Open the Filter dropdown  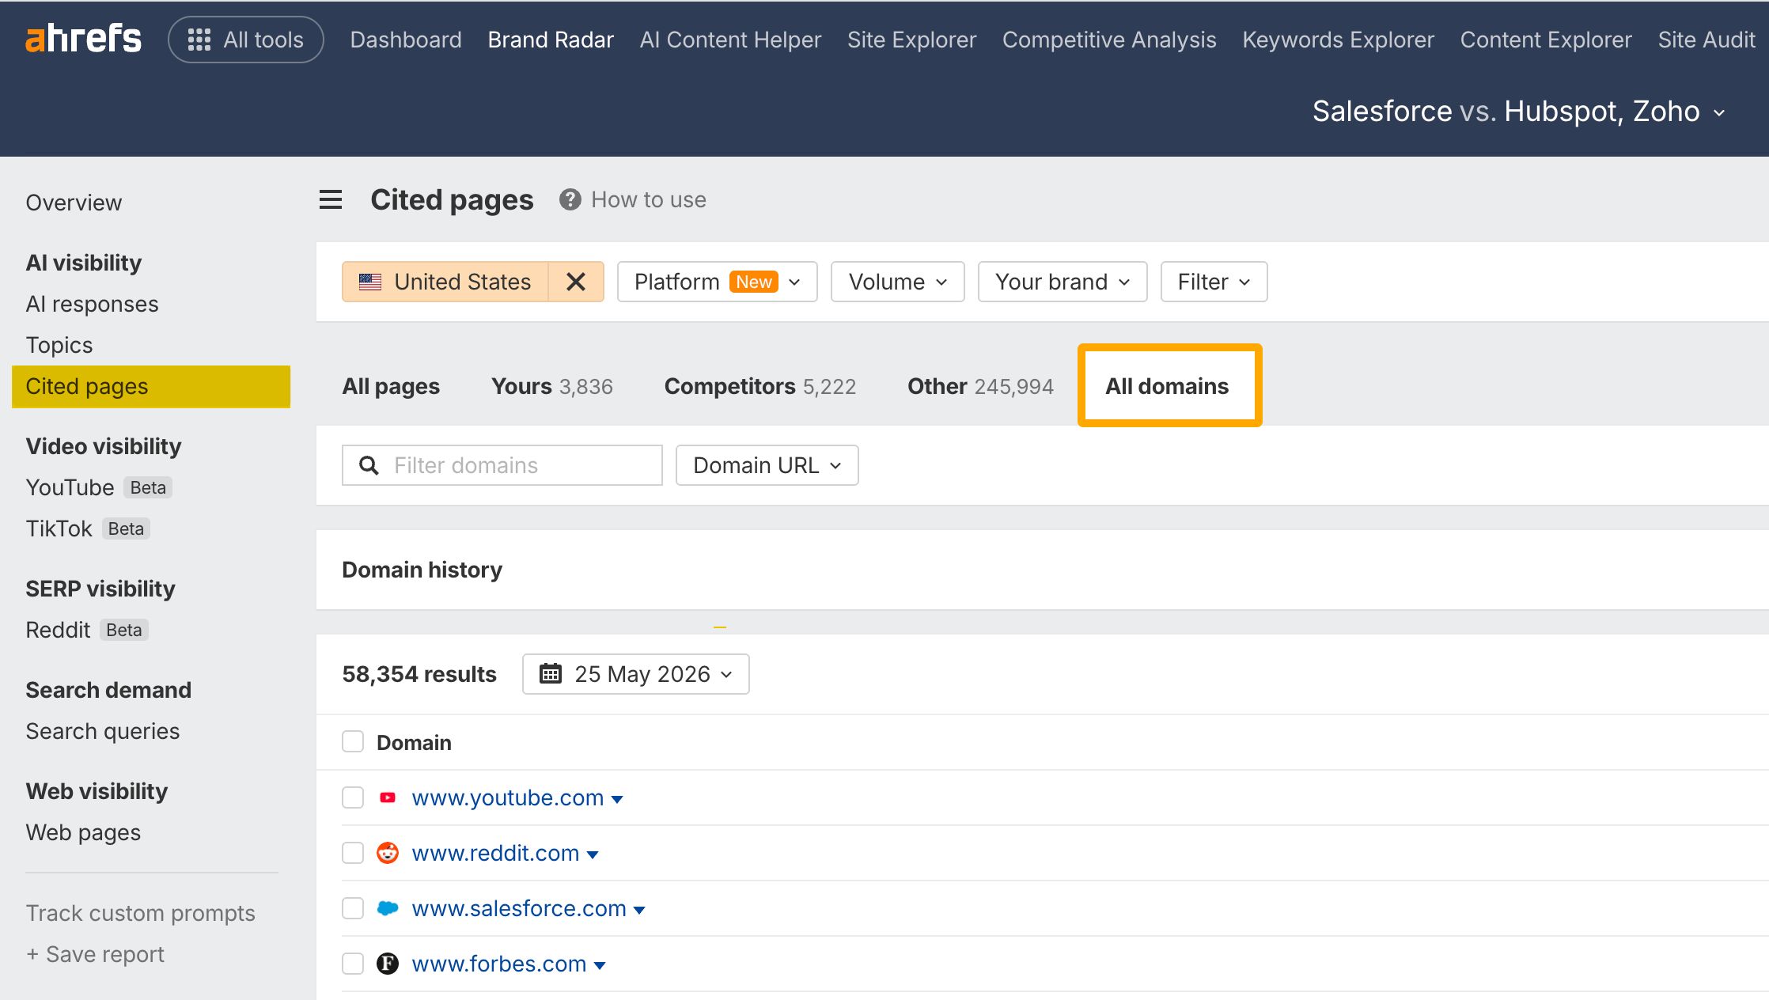[x=1214, y=282]
